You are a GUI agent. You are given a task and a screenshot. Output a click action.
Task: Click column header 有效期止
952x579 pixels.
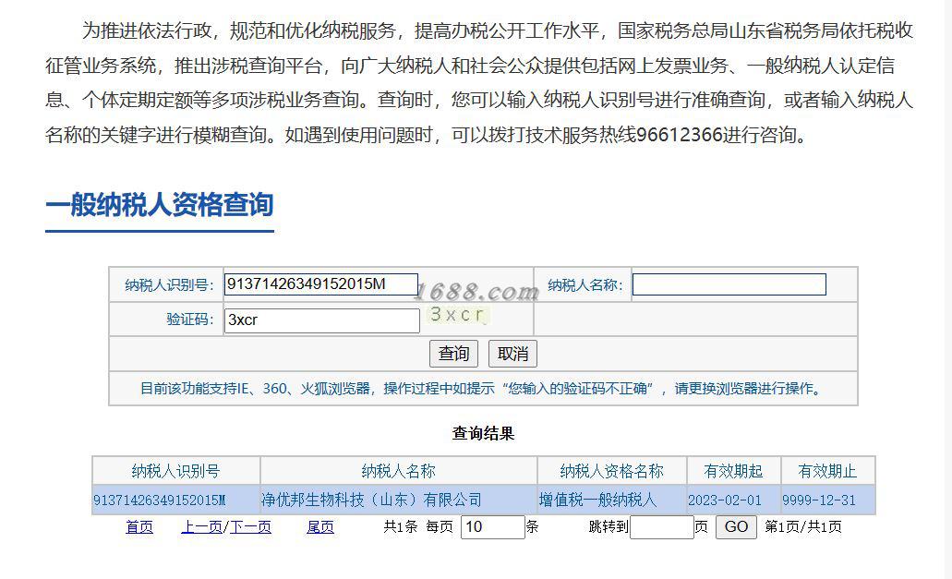(x=827, y=471)
